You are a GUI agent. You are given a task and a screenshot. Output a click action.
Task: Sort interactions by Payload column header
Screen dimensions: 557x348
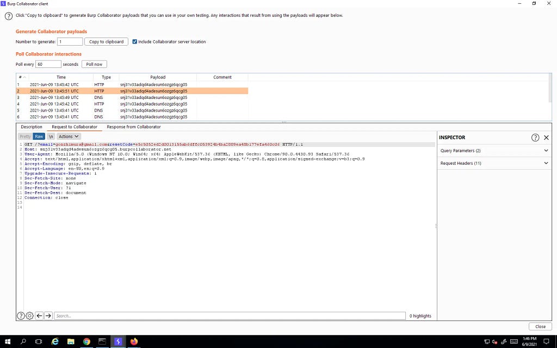(x=158, y=77)
